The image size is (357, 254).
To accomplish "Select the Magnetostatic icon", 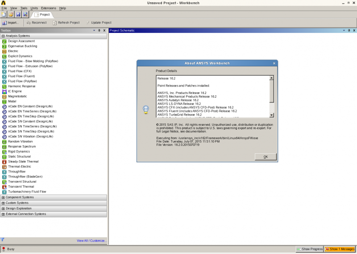I will [4, 97].
